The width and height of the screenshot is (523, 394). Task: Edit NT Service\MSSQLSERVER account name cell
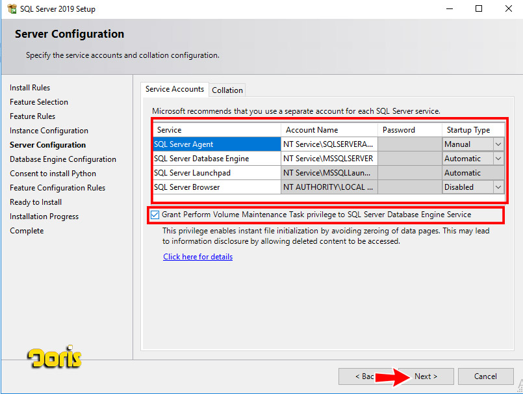pyautogui.click(x=329, y=159)
